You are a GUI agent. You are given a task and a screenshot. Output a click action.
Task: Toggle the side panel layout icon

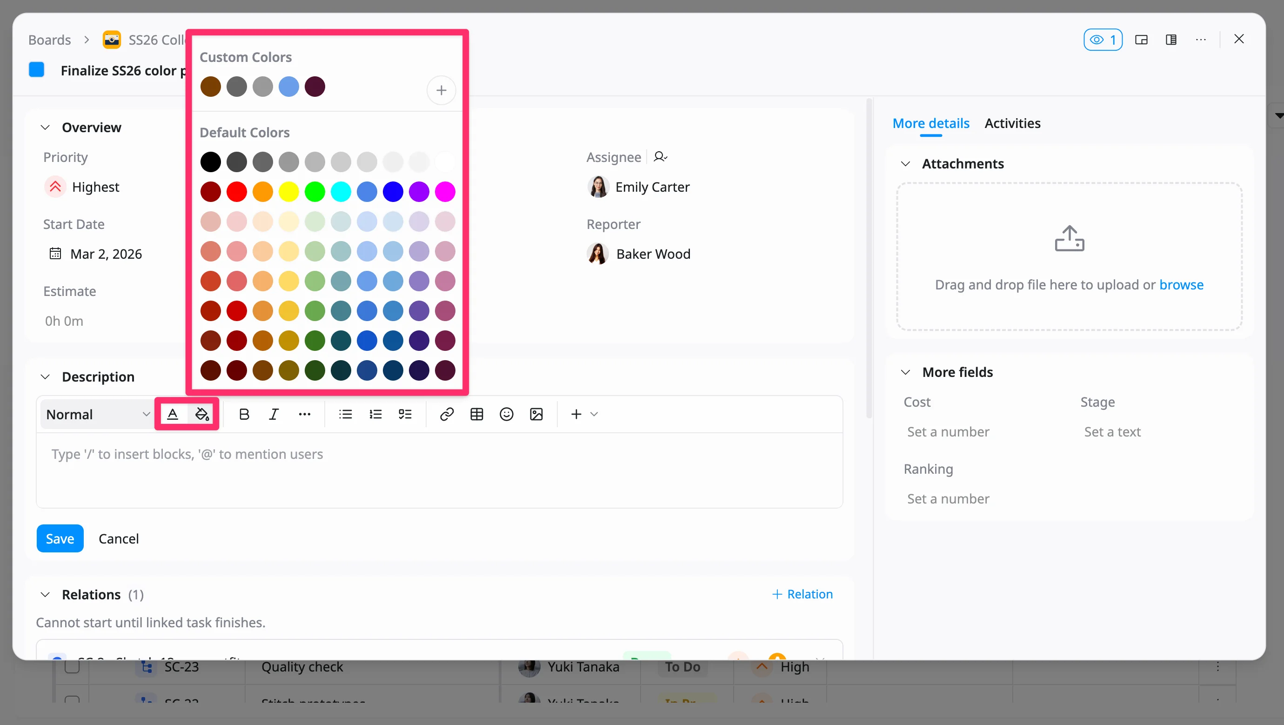1171,40
